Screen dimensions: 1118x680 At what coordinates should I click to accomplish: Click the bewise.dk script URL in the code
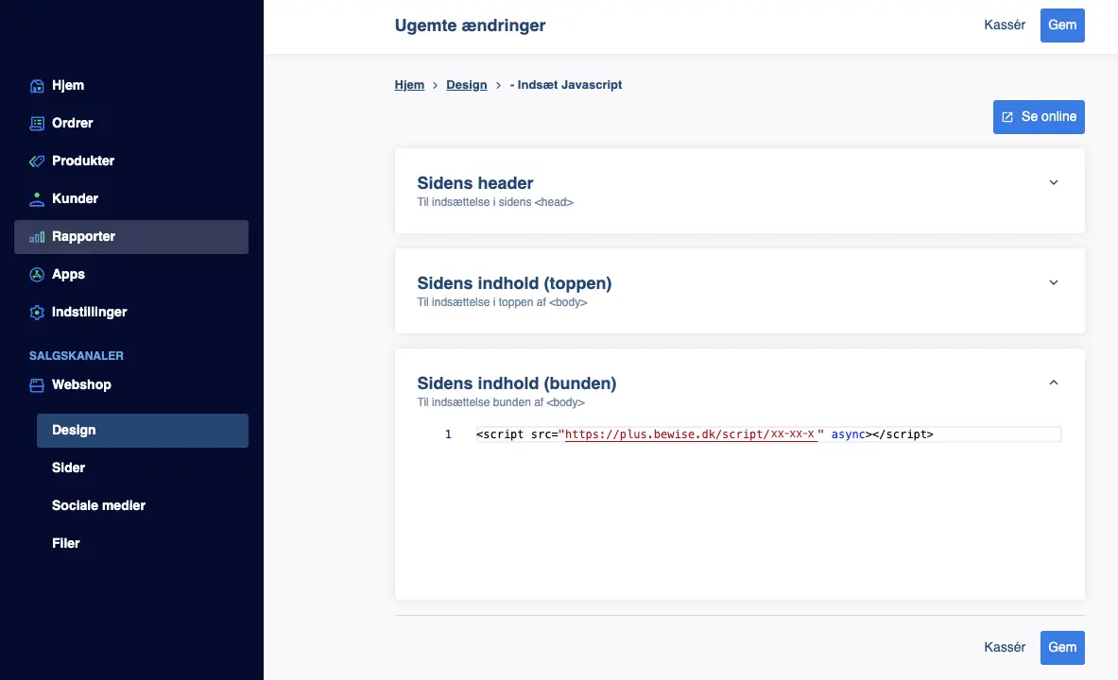(690, 434)
